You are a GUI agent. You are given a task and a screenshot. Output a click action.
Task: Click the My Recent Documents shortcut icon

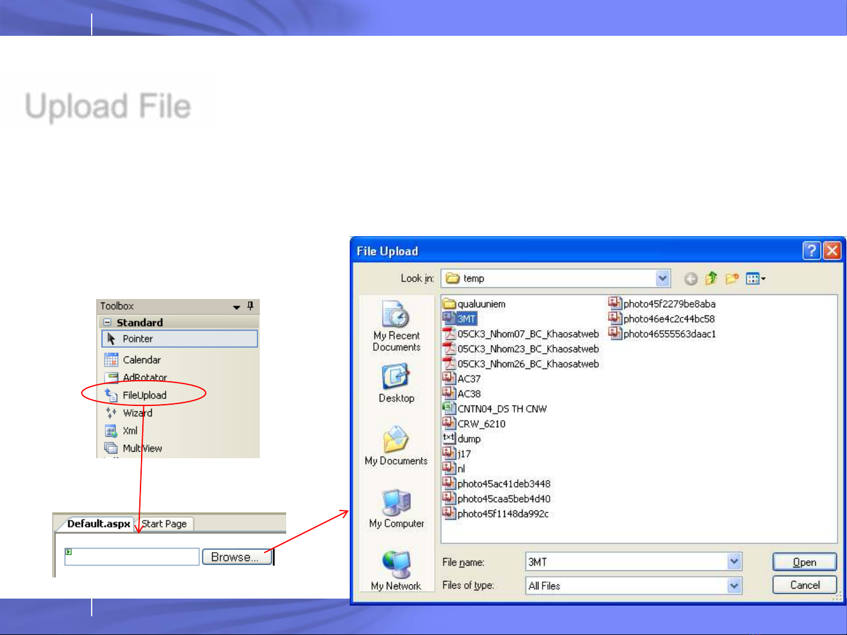coord(396,315)
